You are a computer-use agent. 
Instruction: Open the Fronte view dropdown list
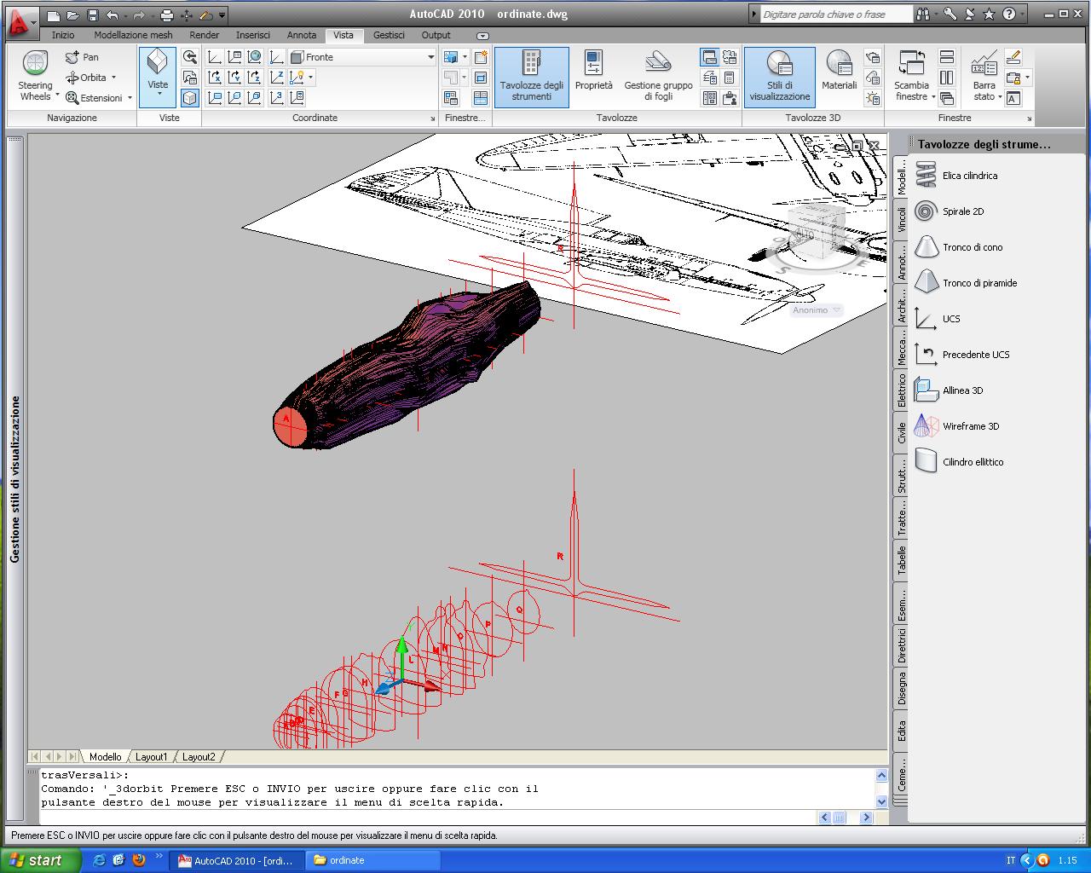430,57
